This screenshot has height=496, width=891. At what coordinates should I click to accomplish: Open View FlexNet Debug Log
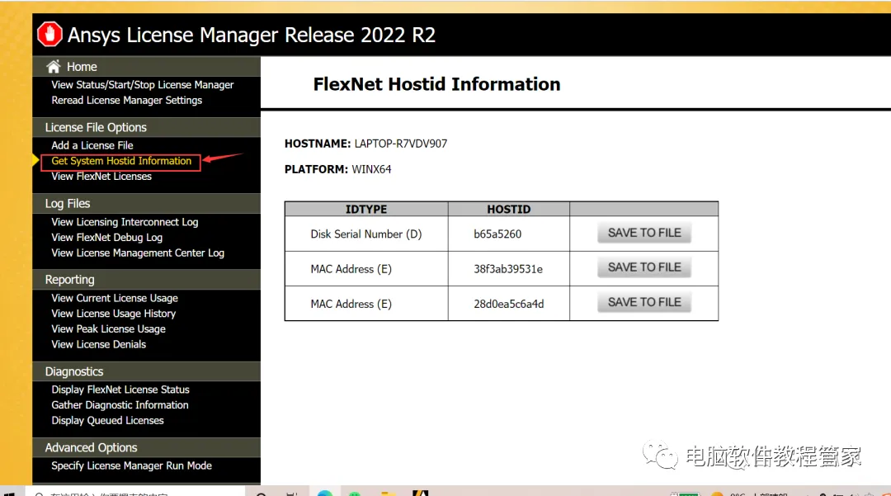pyautogui.click(x=106, y=238)
